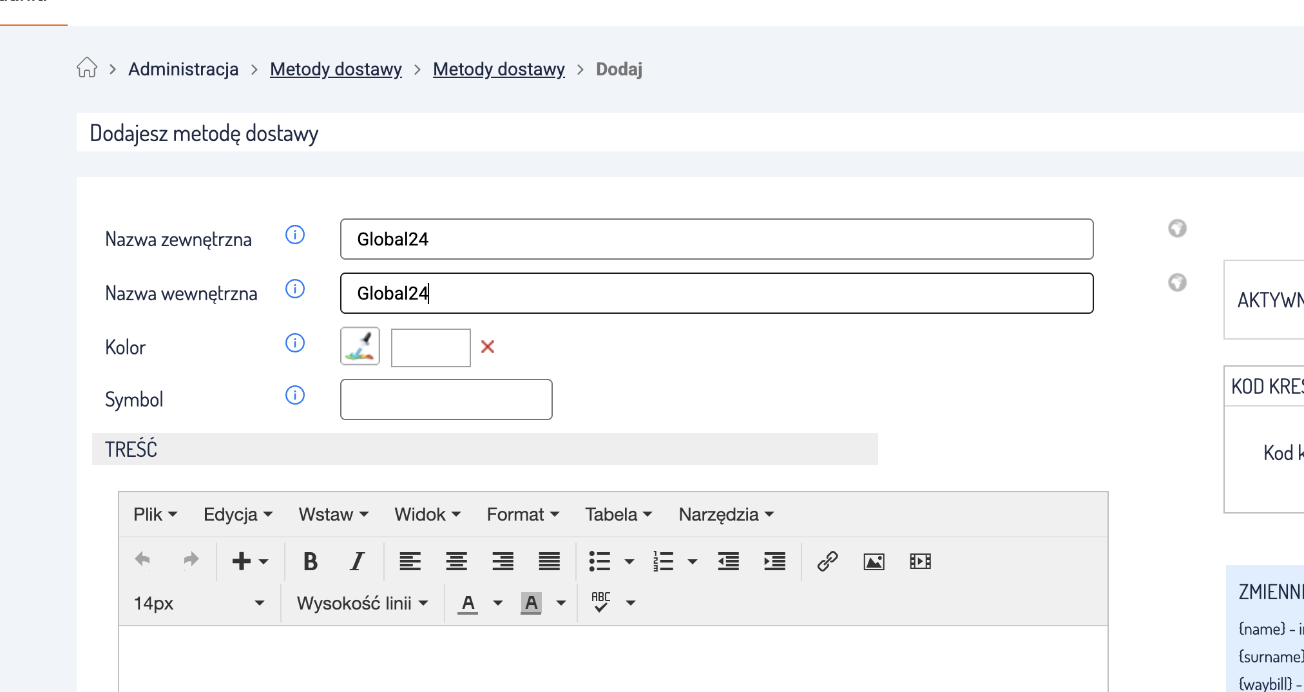
Task: Center align the editor text
Action: click(456, 561)
